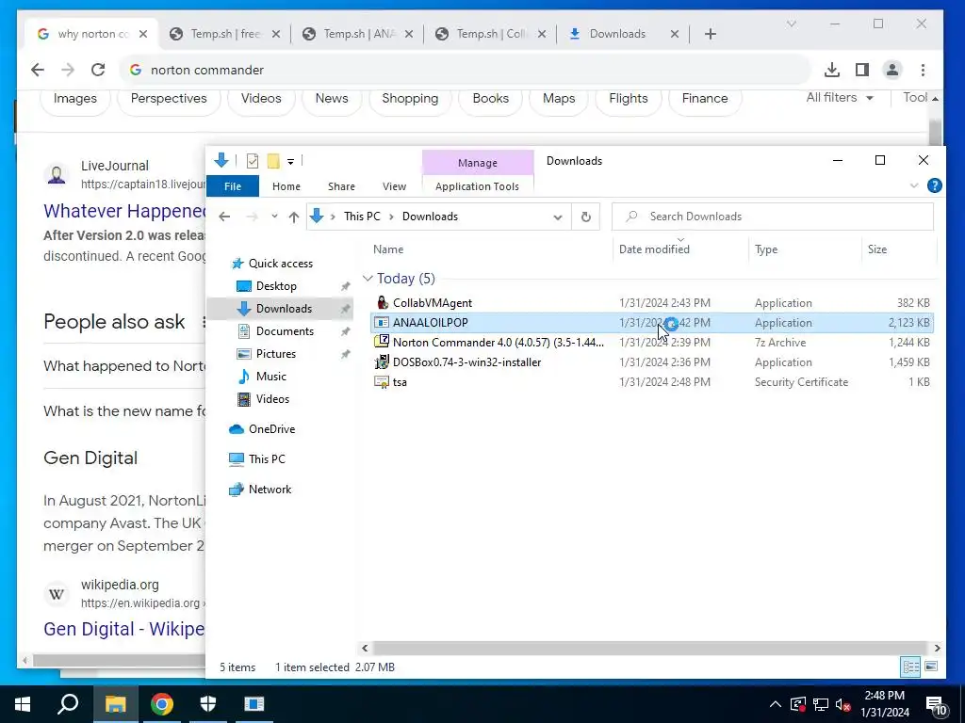The width and height of the screenshot is (965, 723).
Task: Go back in Explorer navigation
Action: coord(224,217)
